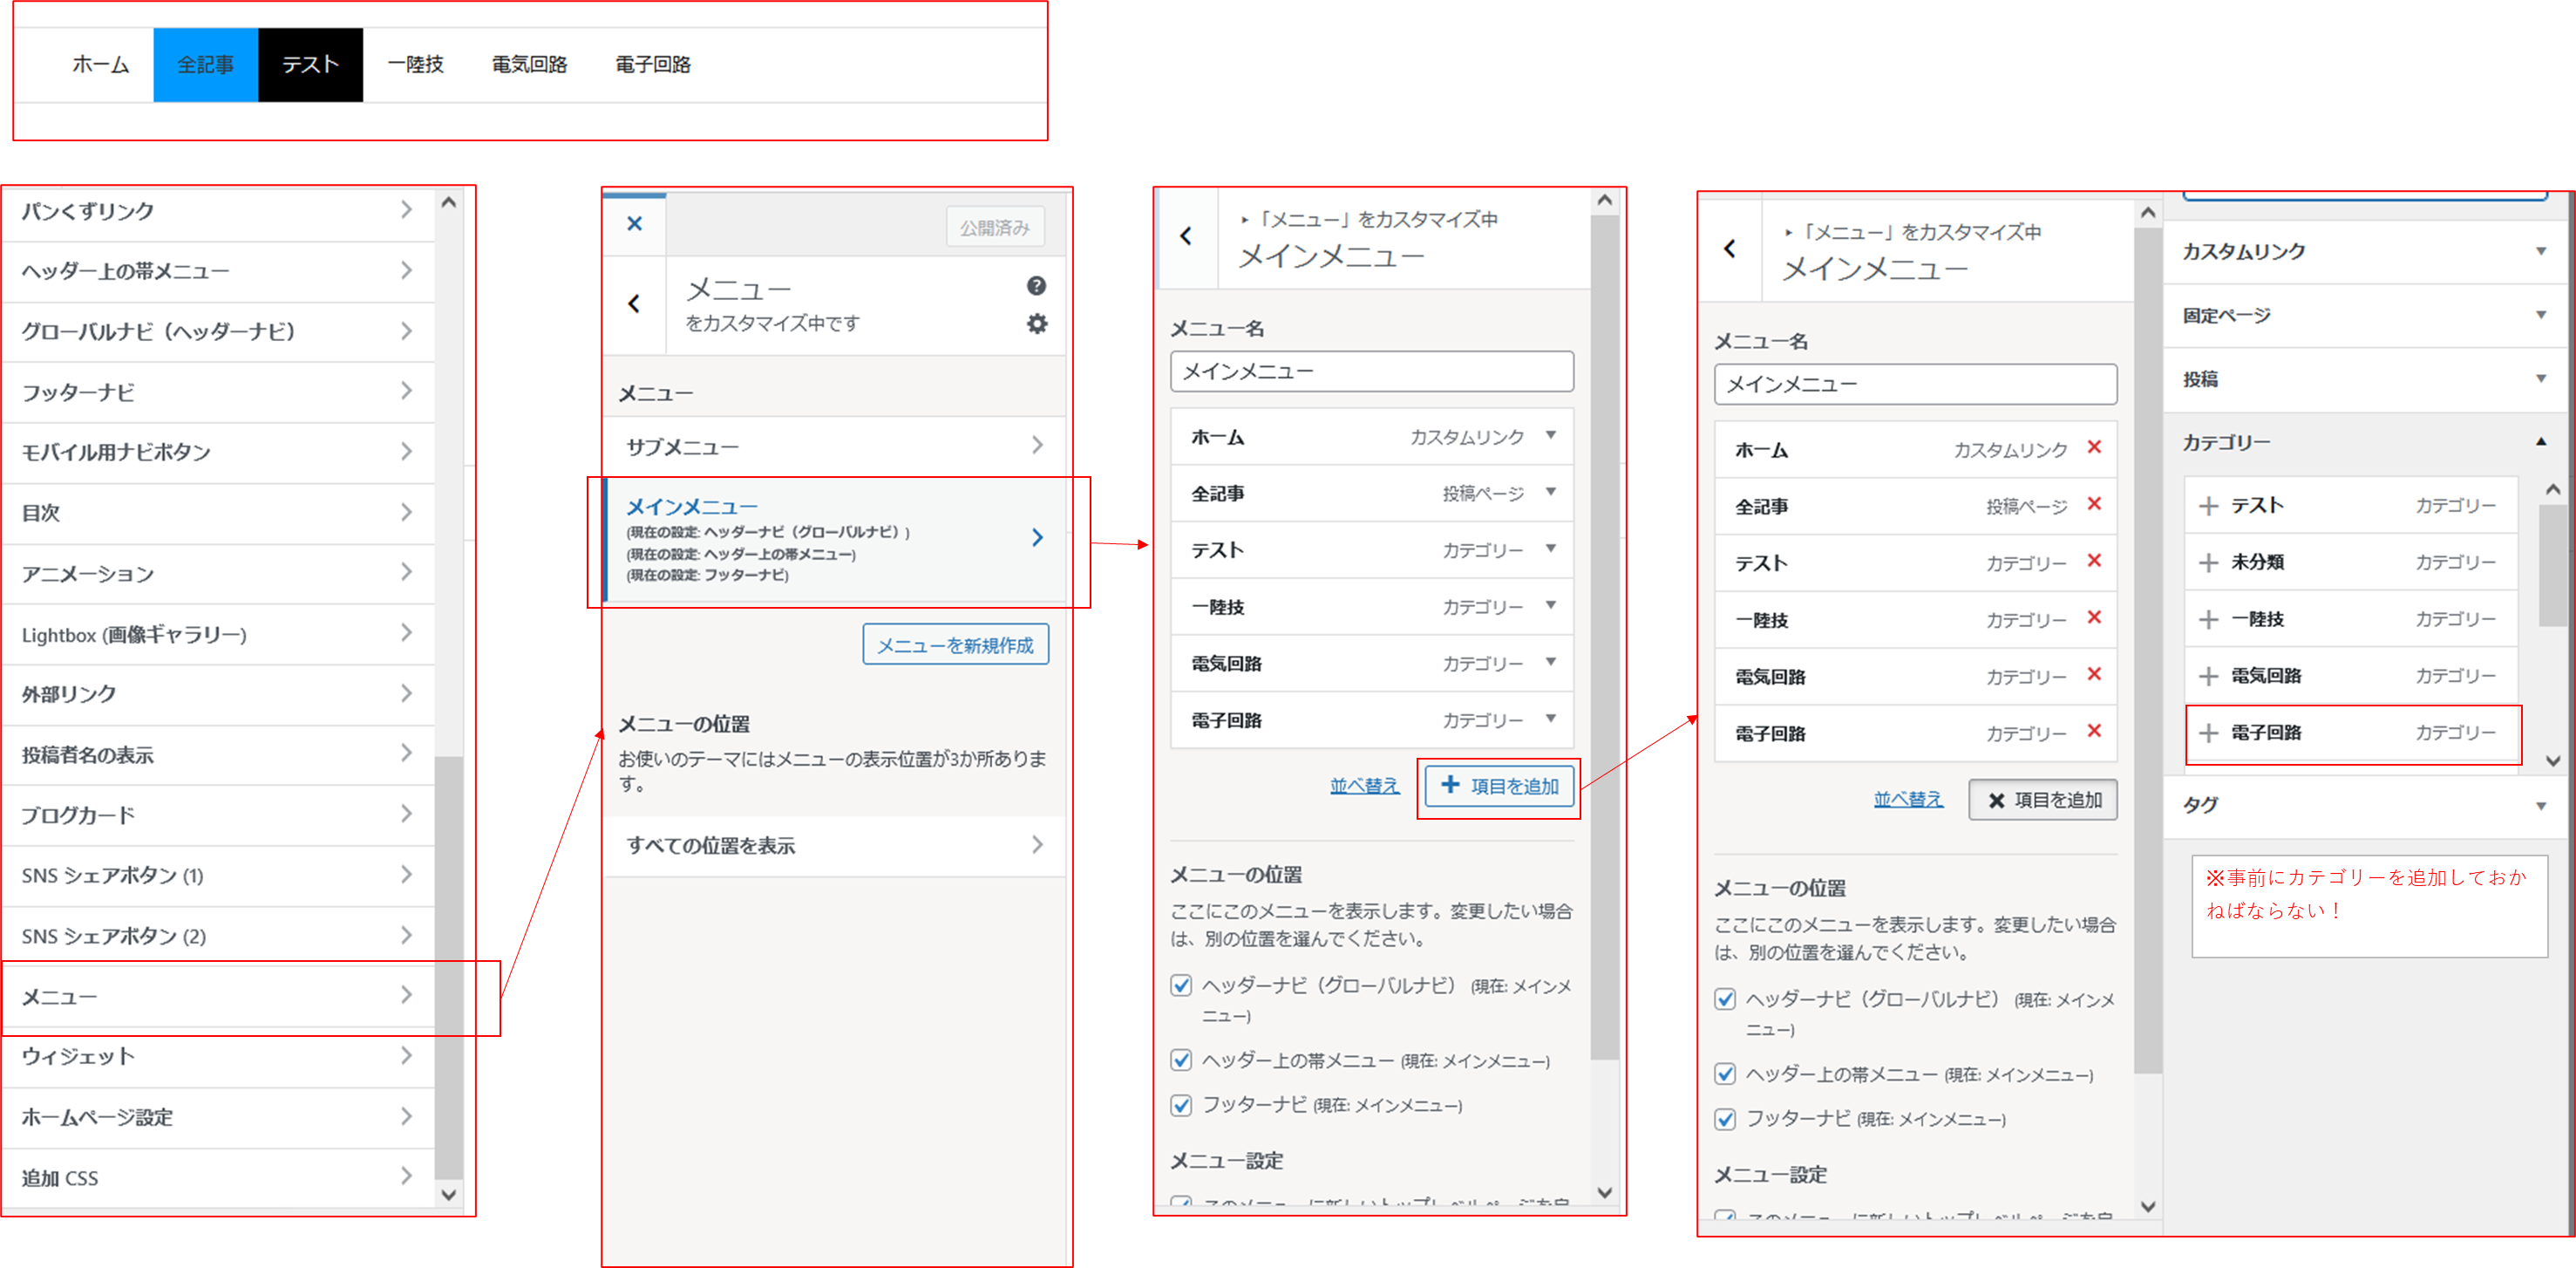
Task: Delete 電子回路 menu item red X
Action: point(2094,731)
